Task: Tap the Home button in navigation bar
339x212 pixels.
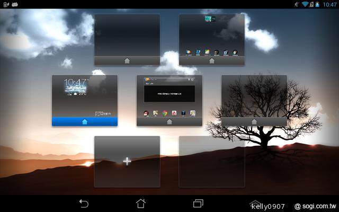Action: [x=141, y=204]
